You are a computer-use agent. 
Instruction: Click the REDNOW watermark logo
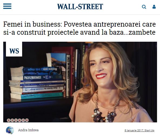point(18,120)
